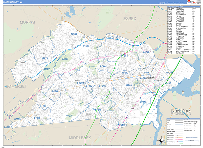Image resolution: width=203 pixels, height=148 pixels.
Task: Click the 07974 ZIP label on the map
Action: [x=45, y=58]
